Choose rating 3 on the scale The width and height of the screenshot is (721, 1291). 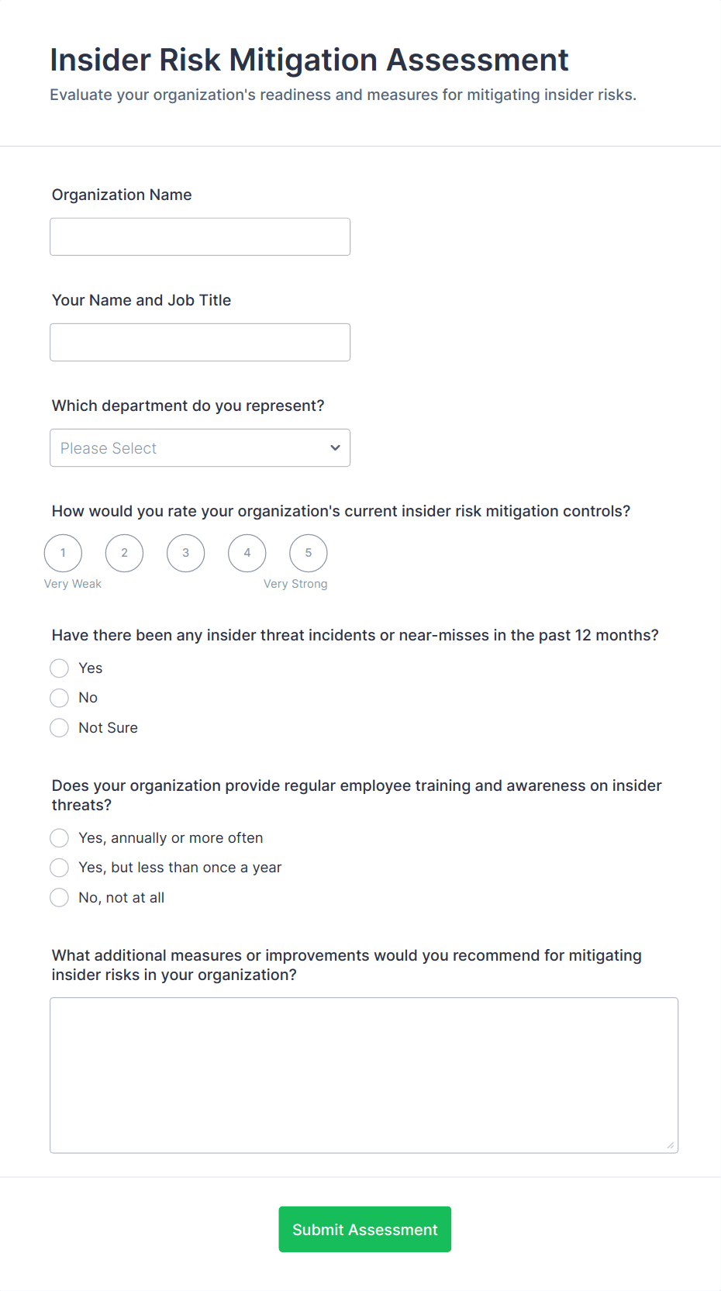pyautogui.click(x=185, y=553)
